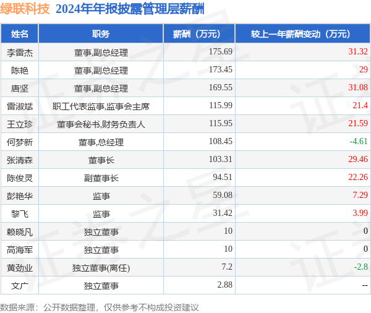
Task: Click the salary value 59.08
Action: tap(223, 195)
